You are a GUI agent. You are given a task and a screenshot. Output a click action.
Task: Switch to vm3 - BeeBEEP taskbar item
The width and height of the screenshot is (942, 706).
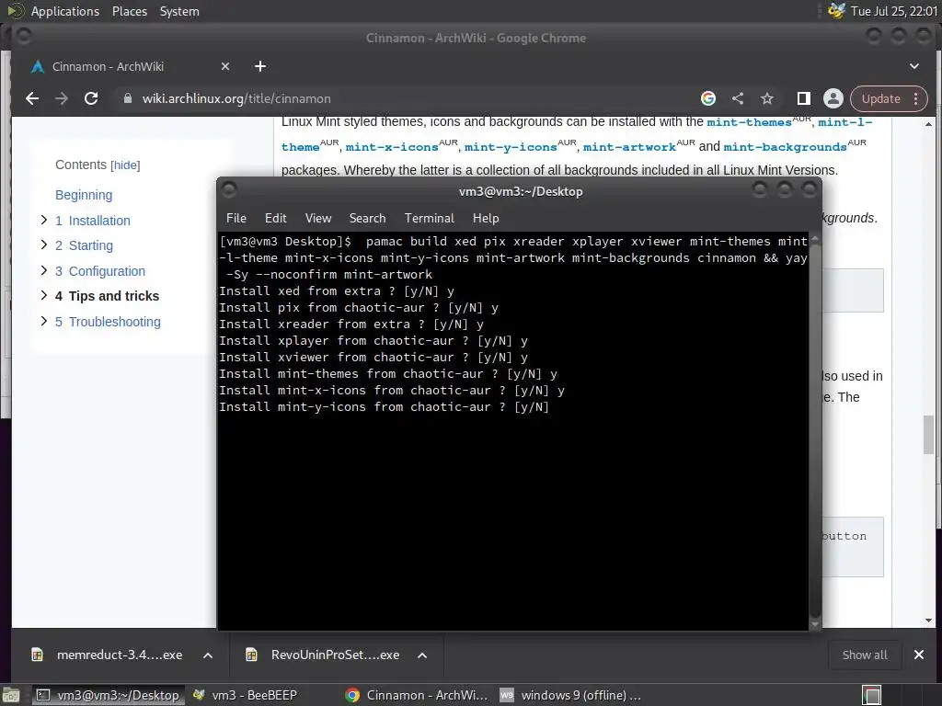pyautogui.click(x=245, y=695)
